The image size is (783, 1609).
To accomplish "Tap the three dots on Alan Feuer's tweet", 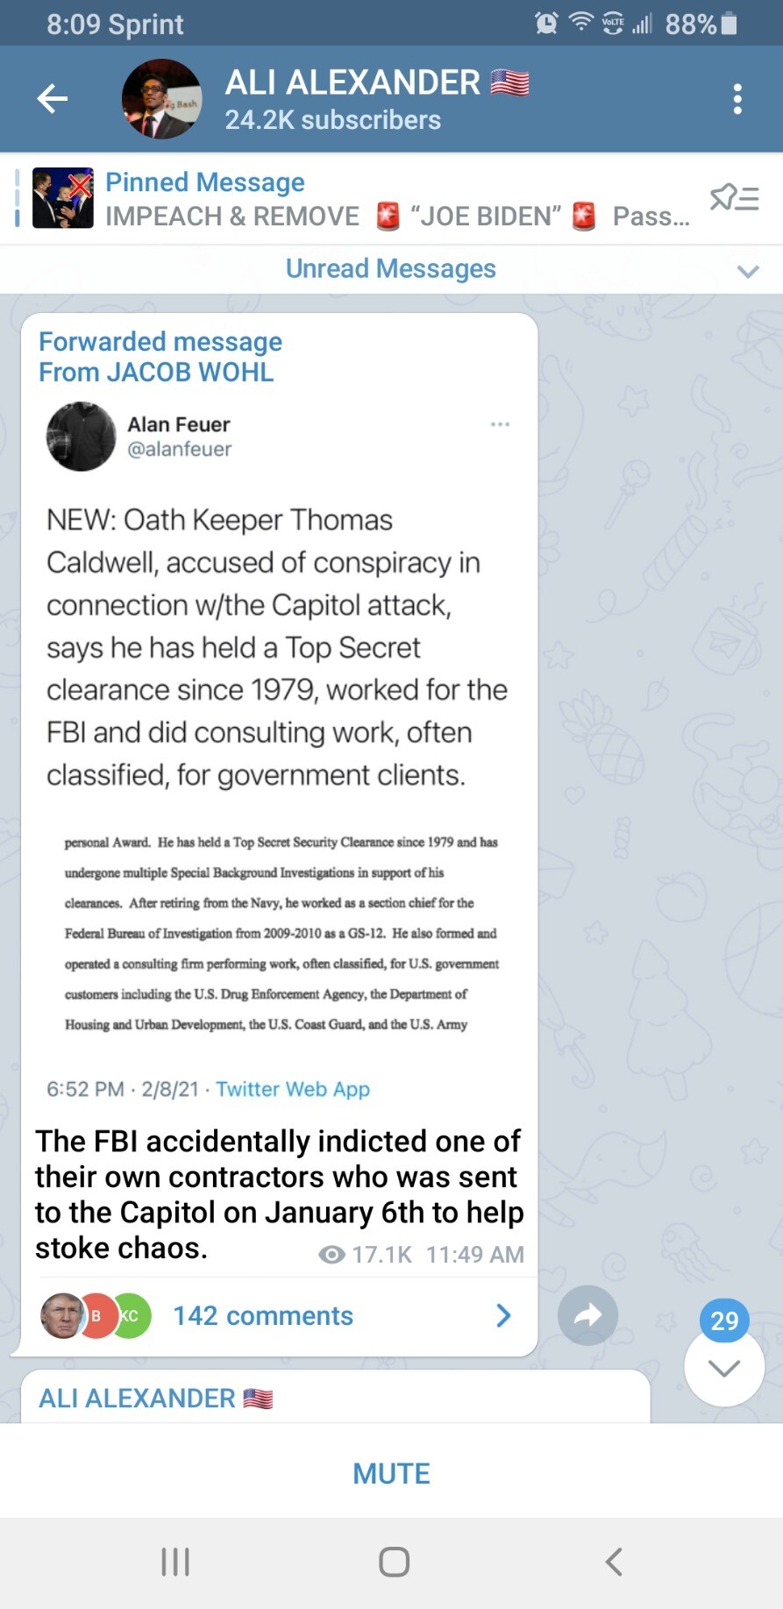I will 500,424.
